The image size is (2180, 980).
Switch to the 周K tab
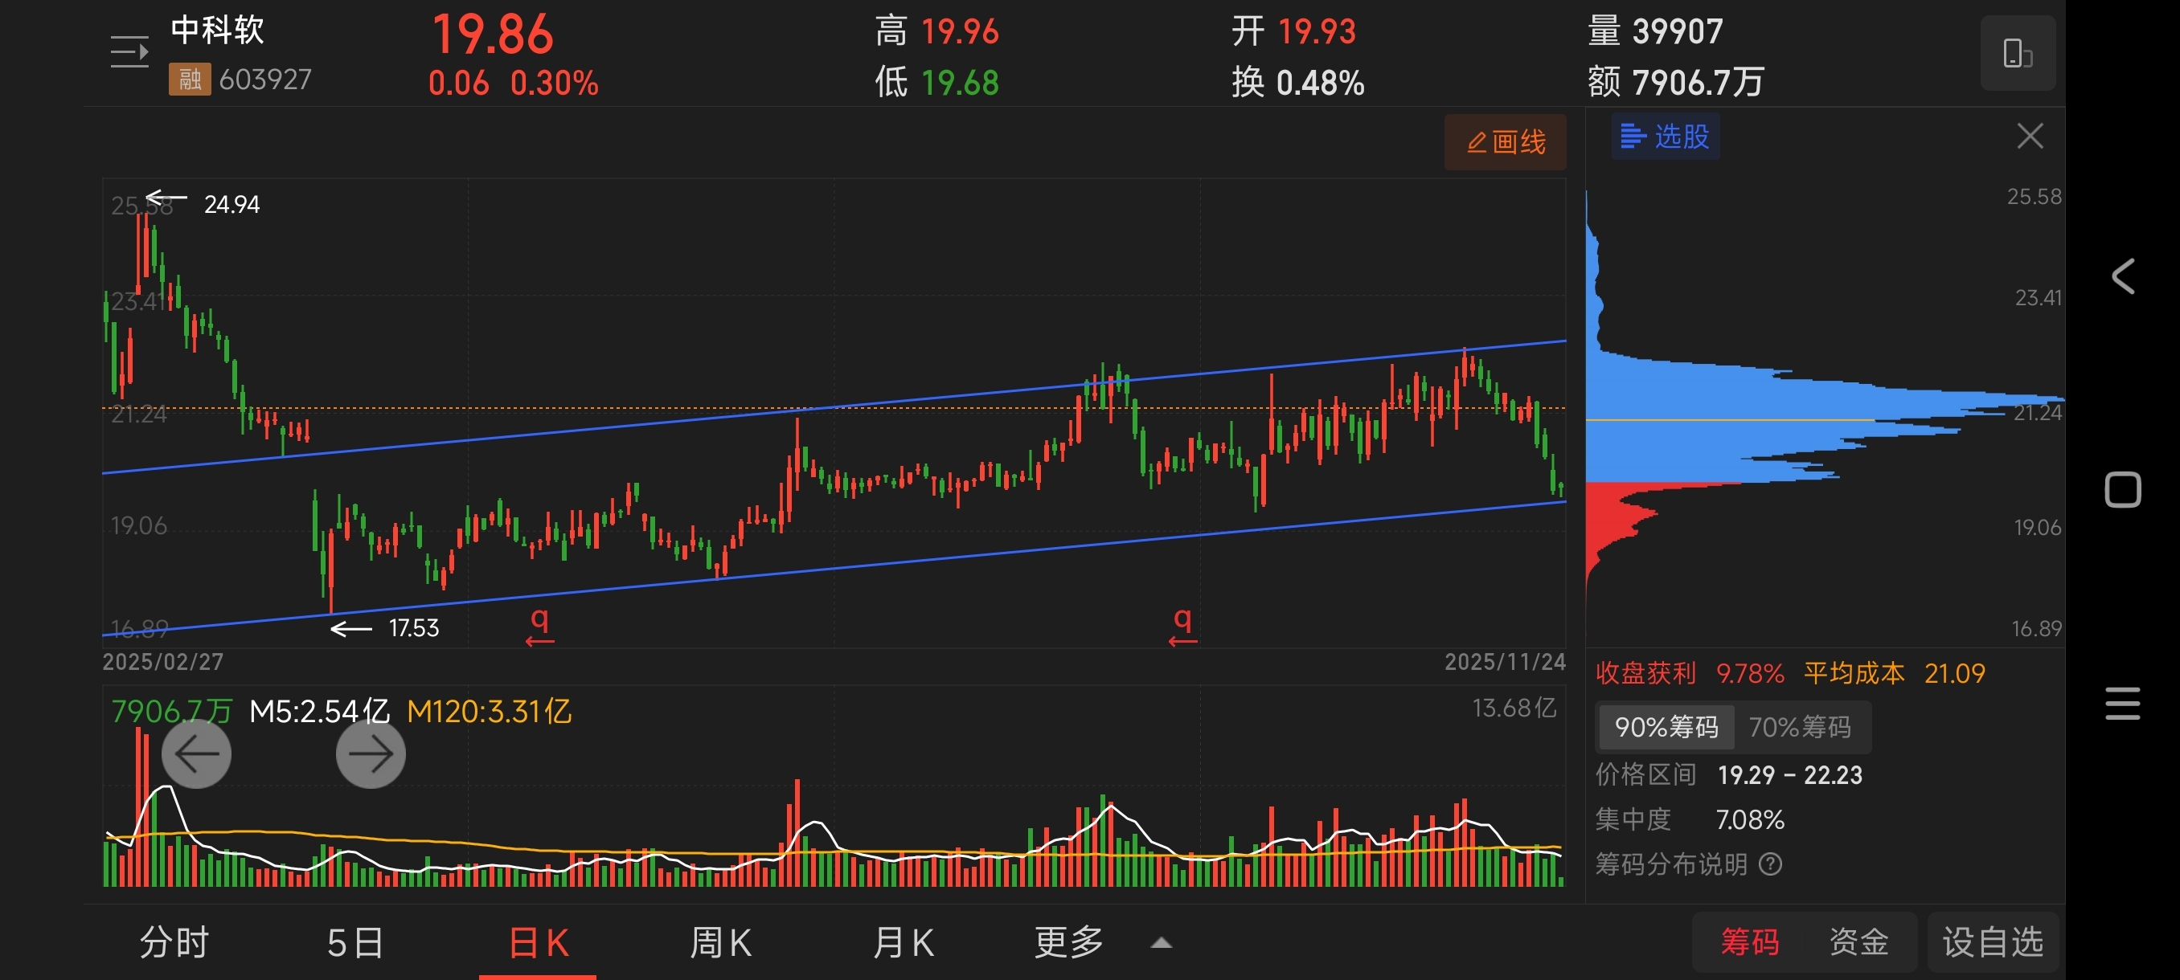720,942
